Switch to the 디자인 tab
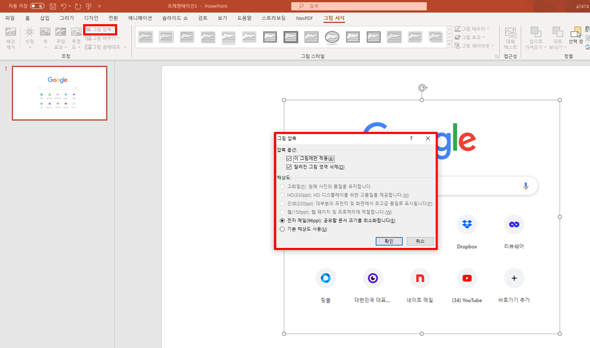Image resolution: width=590 pixels, height=348 pixels. click(x=91, y=18)
